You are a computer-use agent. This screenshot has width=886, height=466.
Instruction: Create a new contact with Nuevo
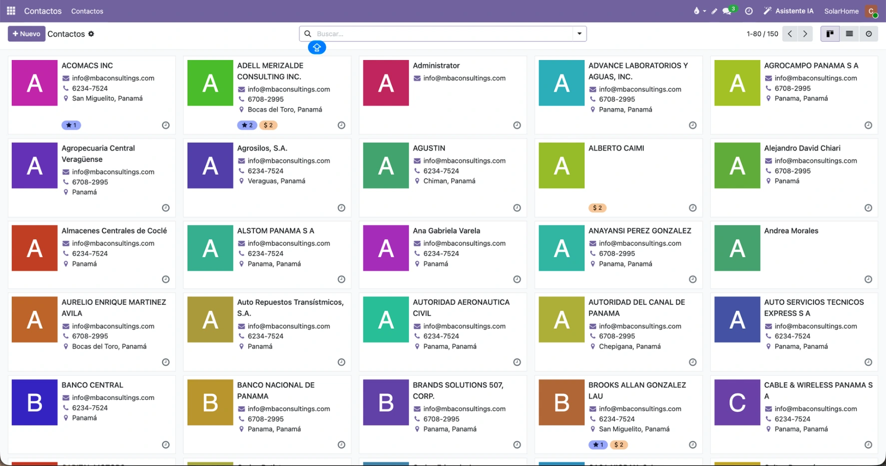tap(26, 33)
